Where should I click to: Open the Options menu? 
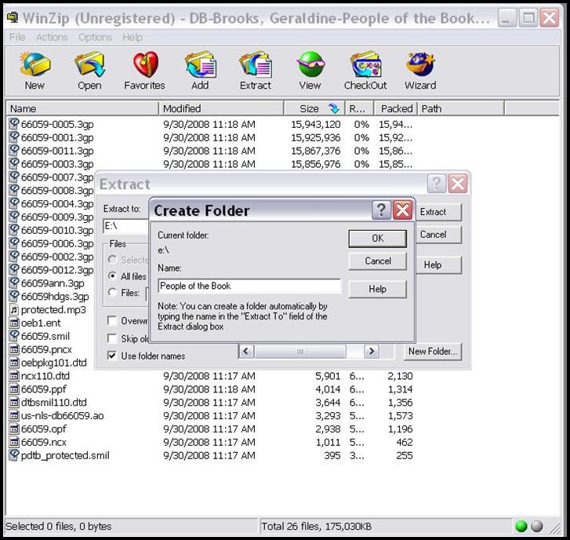pos(95,37)
